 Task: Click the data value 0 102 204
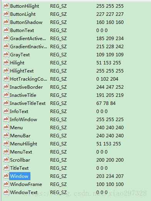coord(107,79)
